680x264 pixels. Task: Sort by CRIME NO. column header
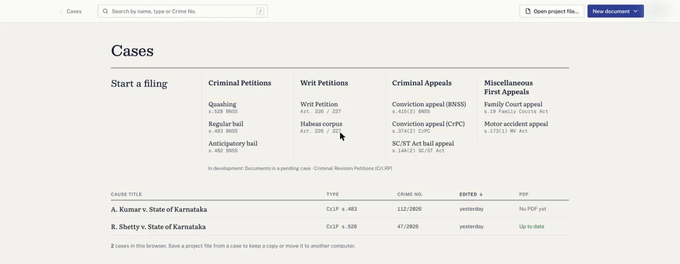(410, 194)
